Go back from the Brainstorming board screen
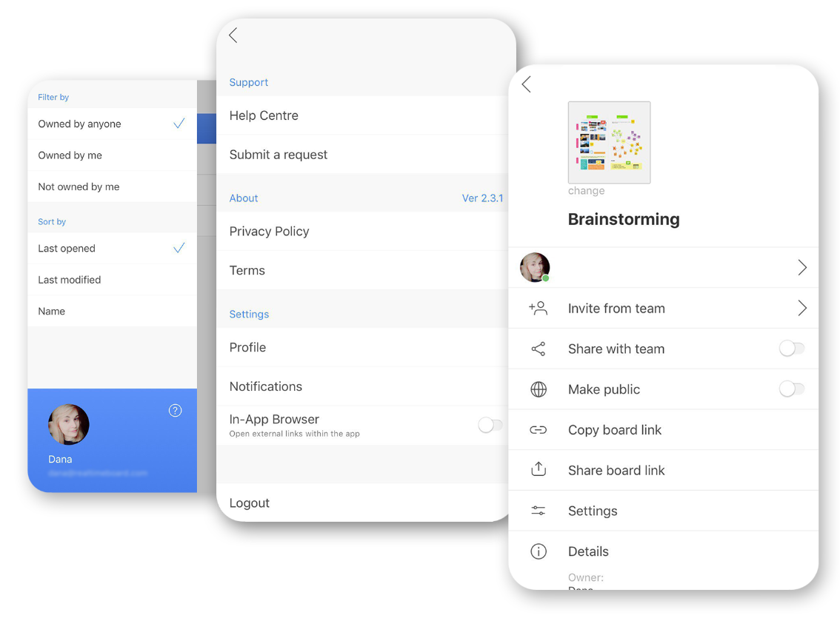 (527, 84)
